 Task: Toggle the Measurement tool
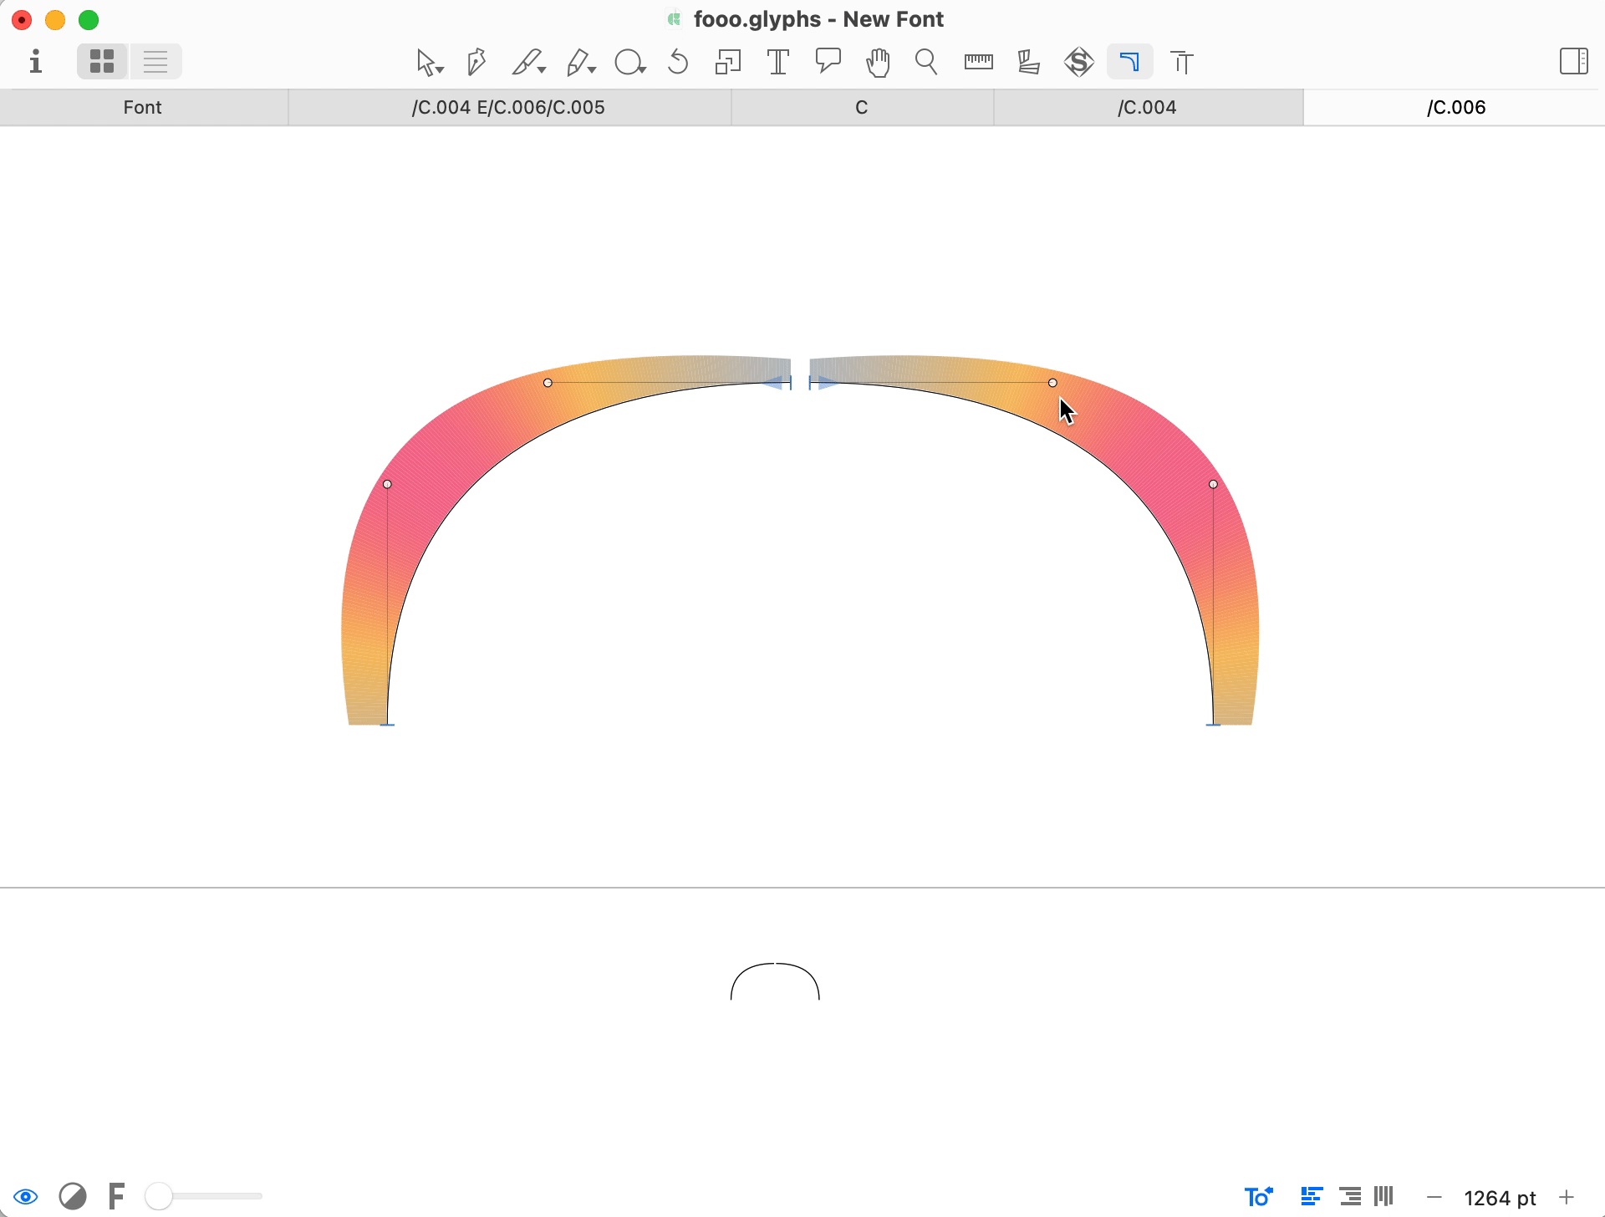click(977, 61)
